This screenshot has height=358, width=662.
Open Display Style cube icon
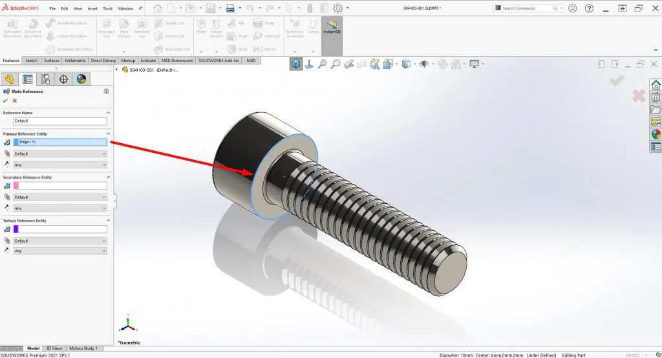406,64
